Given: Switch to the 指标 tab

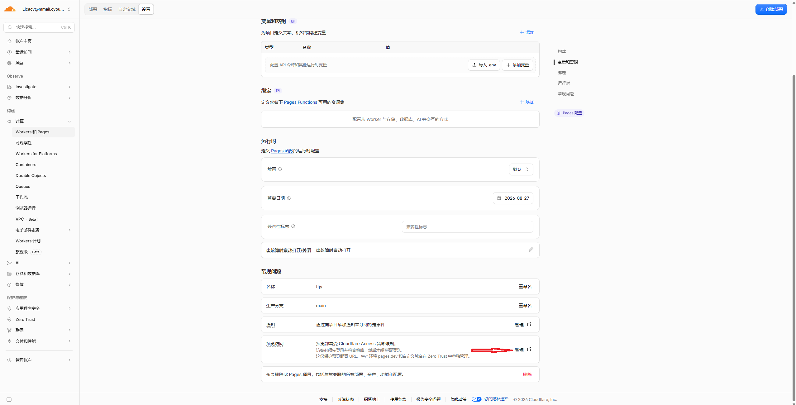Looking at the screenshot, I should click(107, 9).
